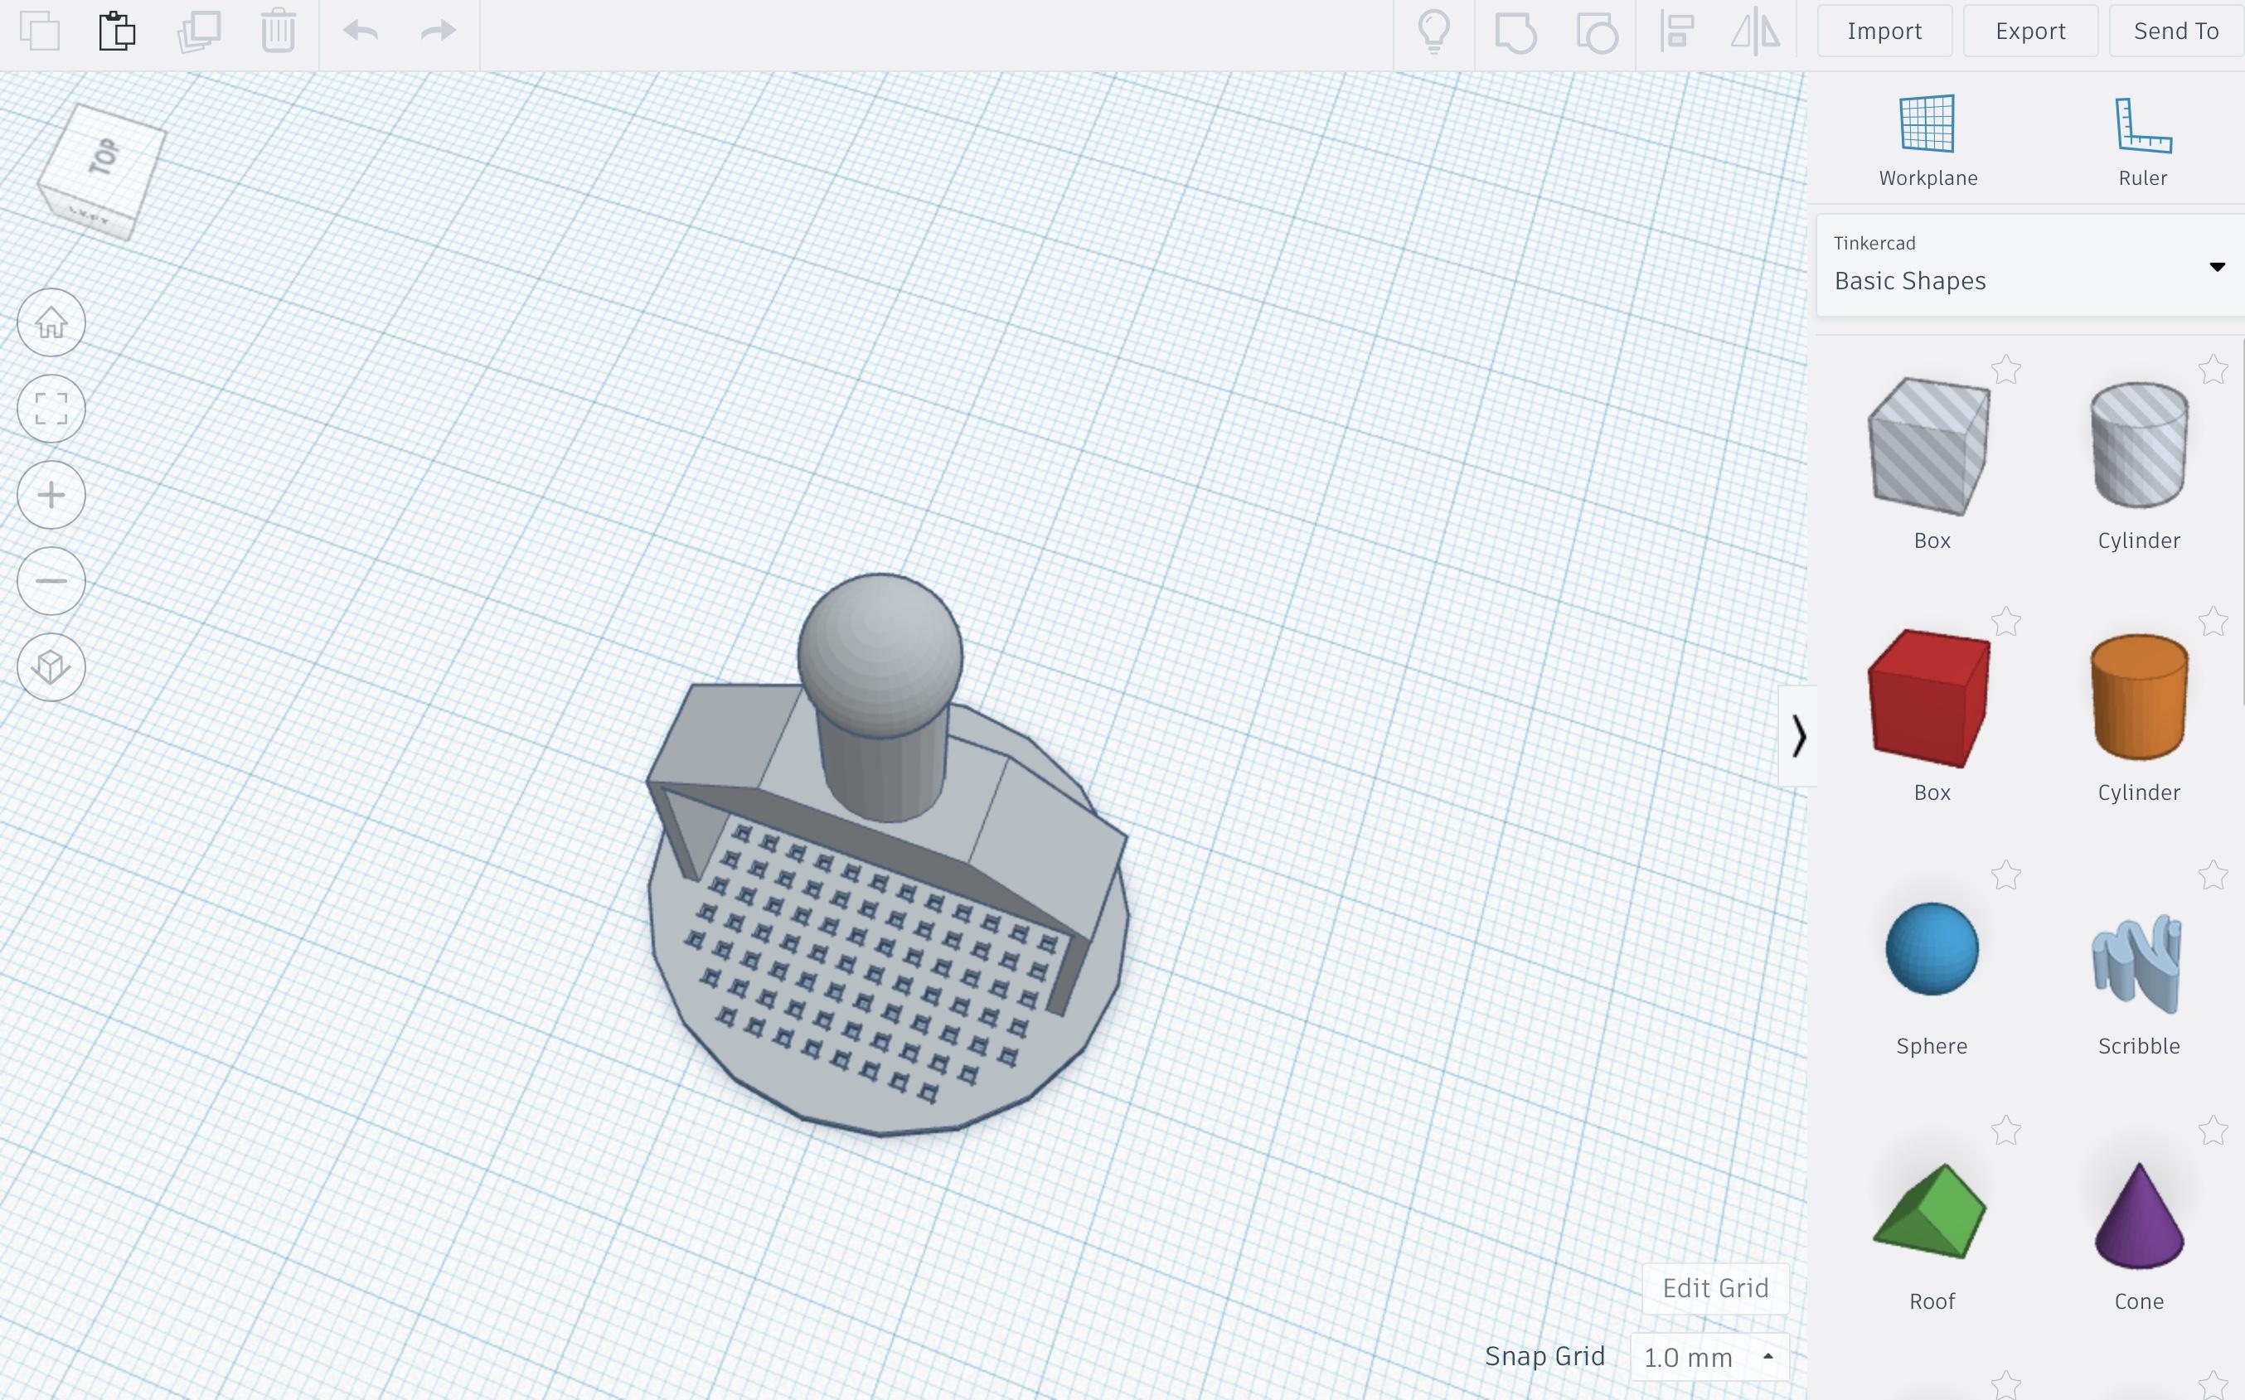The image size is (2245, 1400).
Task: Click the Import button
Action: 1884,31
